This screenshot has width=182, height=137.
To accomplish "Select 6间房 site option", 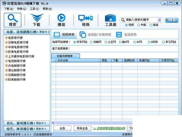I will [149, 42].
